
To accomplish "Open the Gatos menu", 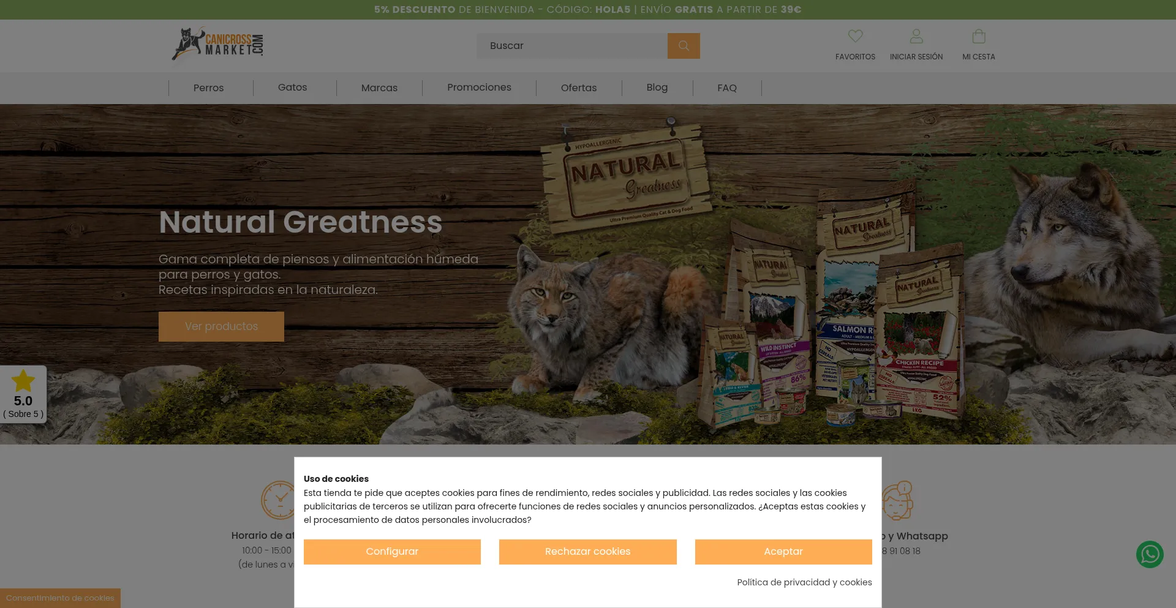I will tap(293, 88).
